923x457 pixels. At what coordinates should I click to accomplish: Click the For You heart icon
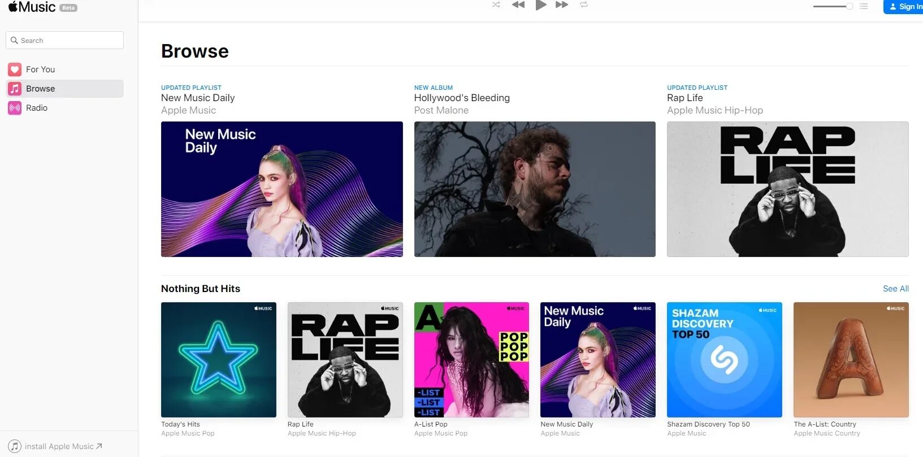15,69
